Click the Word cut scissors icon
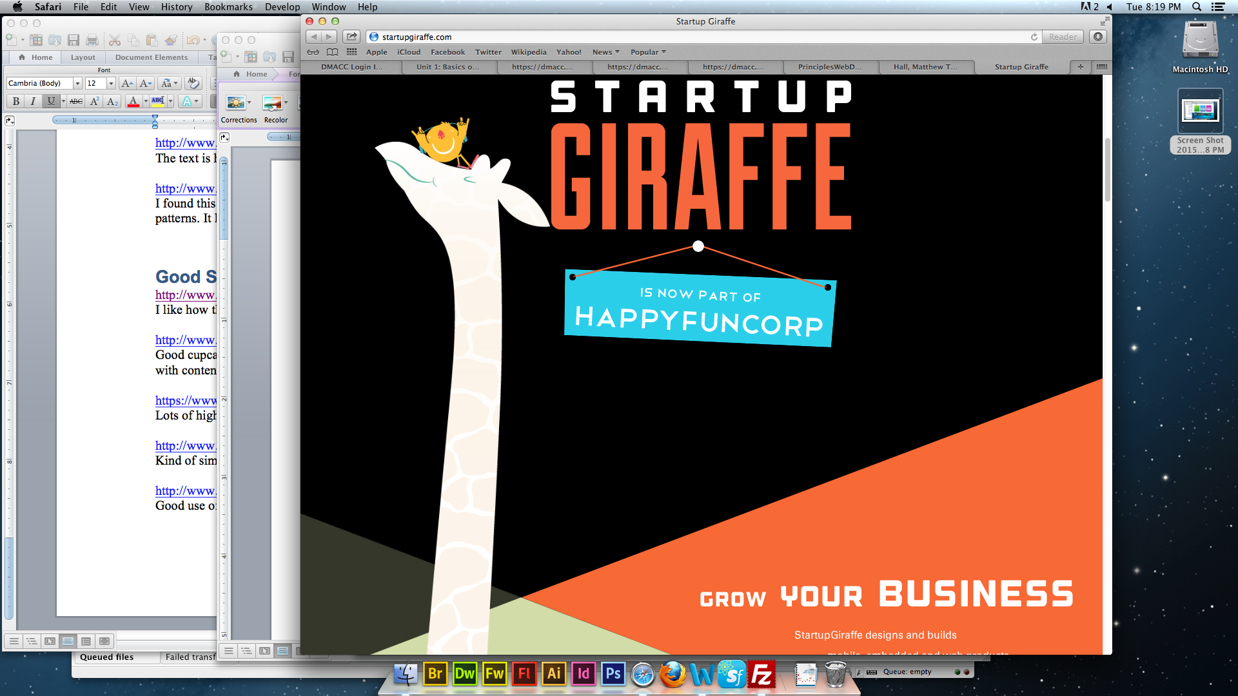1238x696 pixels. pos(115,40)
